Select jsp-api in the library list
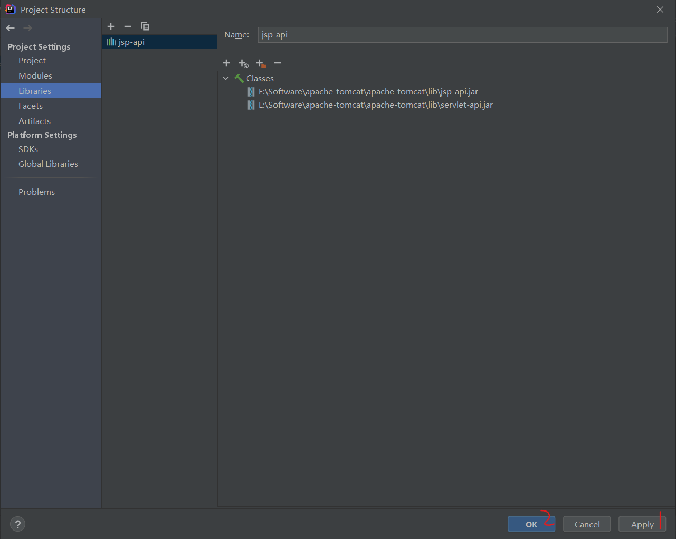676x539 pixels. point(159,42)
